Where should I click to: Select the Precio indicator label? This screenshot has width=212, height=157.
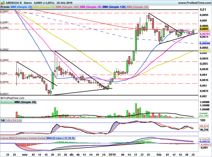click(5, 7)
